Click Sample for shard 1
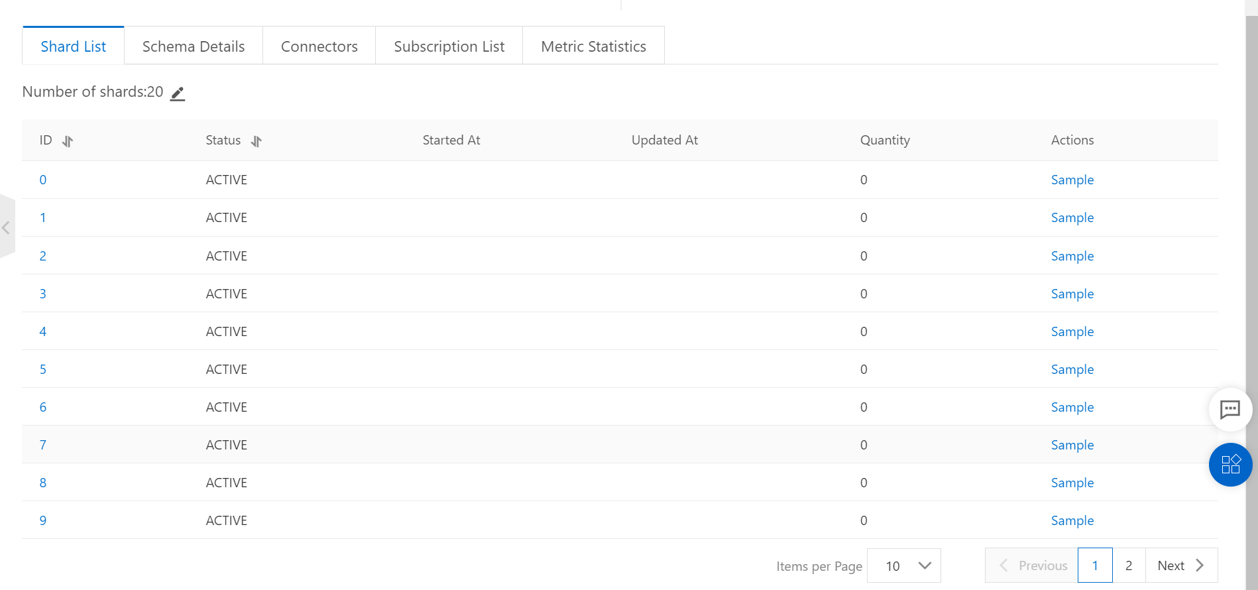 [x=1072, y=217]
